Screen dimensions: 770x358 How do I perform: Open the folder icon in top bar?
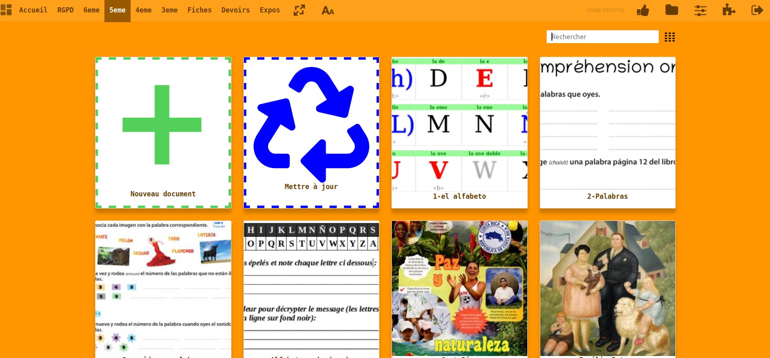coord(672,10)
